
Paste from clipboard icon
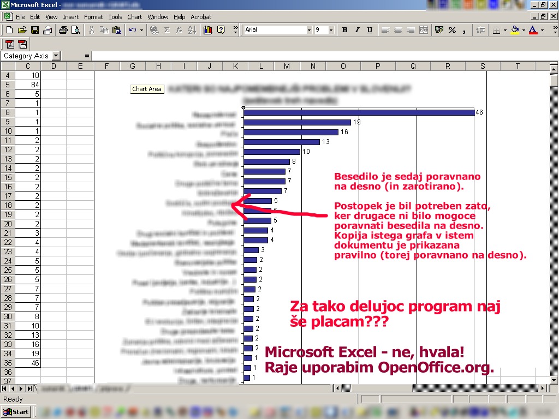pos(117,30)
